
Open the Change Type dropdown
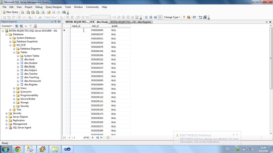coord(172,17)
